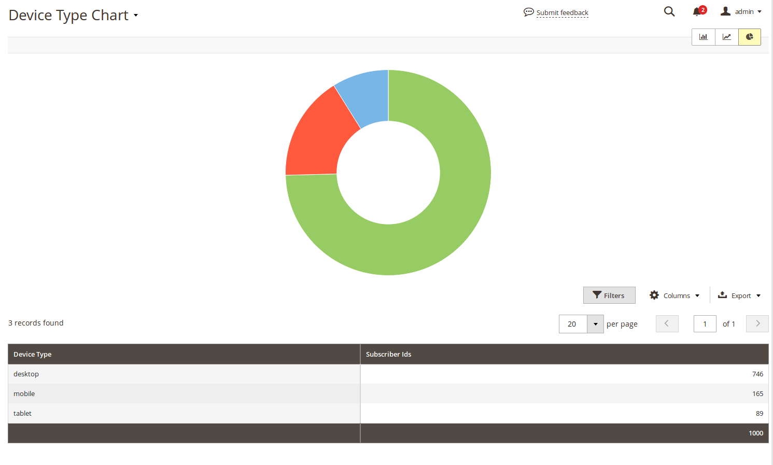
Task: Click the green desktop donut segment
Action: pyautogui.click(x=456, y=207)
